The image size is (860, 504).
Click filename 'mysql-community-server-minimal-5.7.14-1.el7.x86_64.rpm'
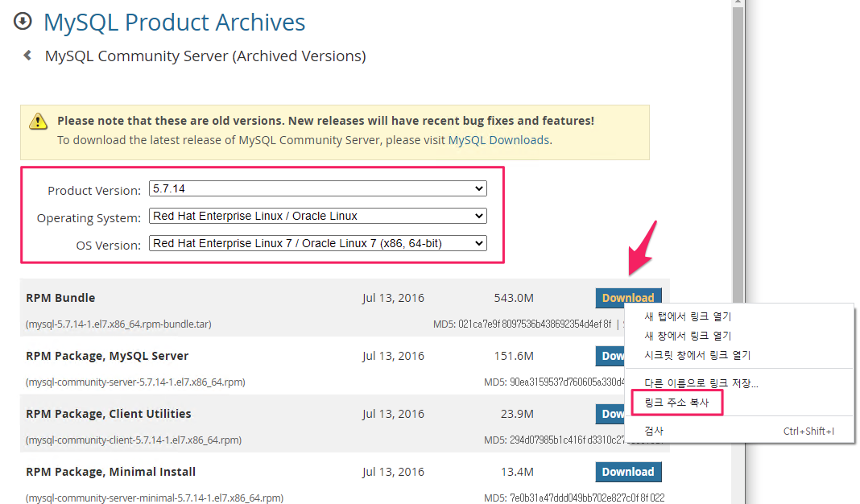coord(155,498)
